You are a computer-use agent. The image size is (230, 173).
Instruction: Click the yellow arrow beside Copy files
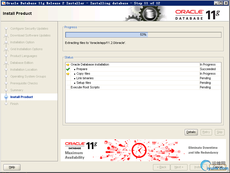click(68, 74)
